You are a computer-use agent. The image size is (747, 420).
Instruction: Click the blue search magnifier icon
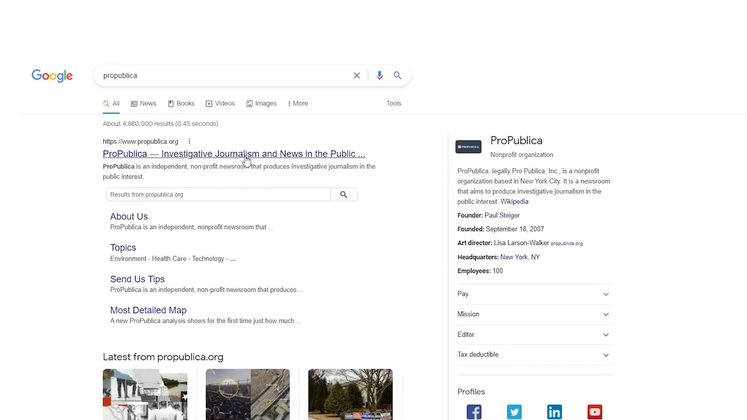point(397,75)
